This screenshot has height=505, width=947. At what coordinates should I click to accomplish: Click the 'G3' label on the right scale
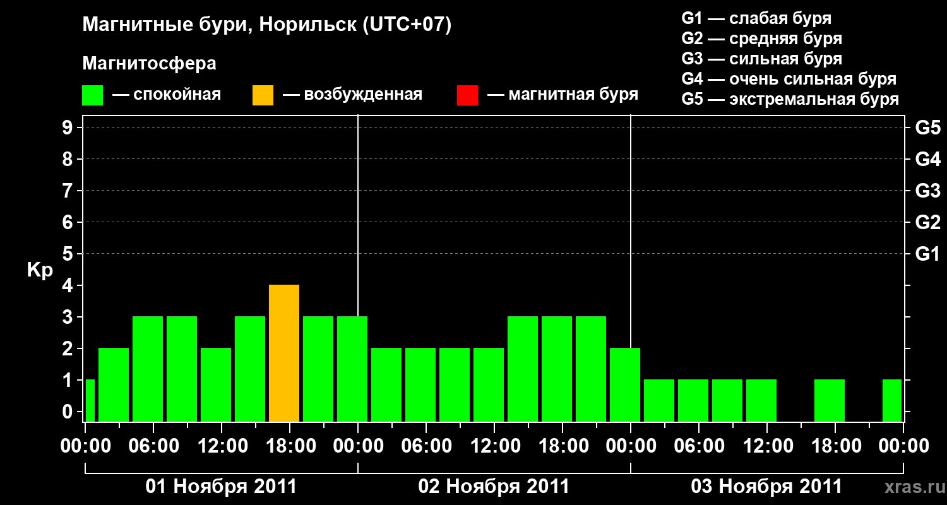[x=928, y=191]
